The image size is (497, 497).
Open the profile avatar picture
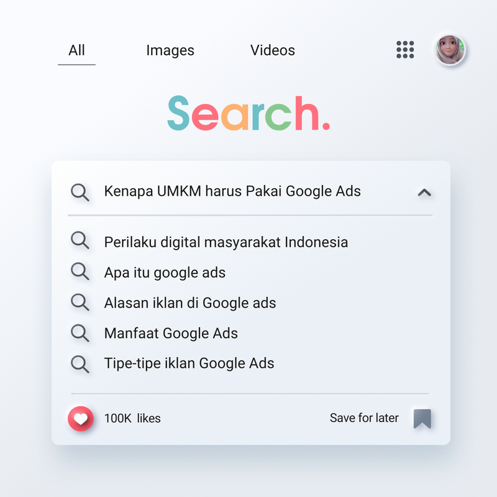[x=449, y=50]
